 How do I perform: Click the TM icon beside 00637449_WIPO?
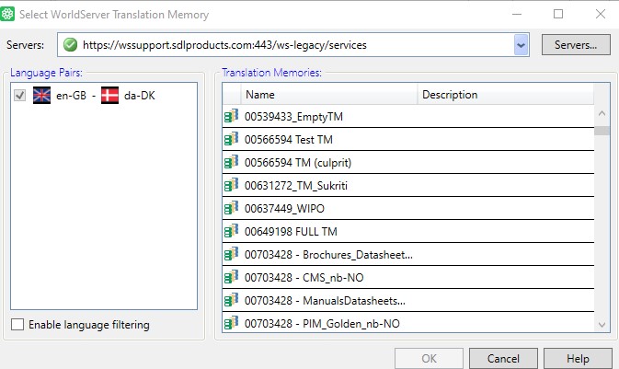[x=231, y=209]
